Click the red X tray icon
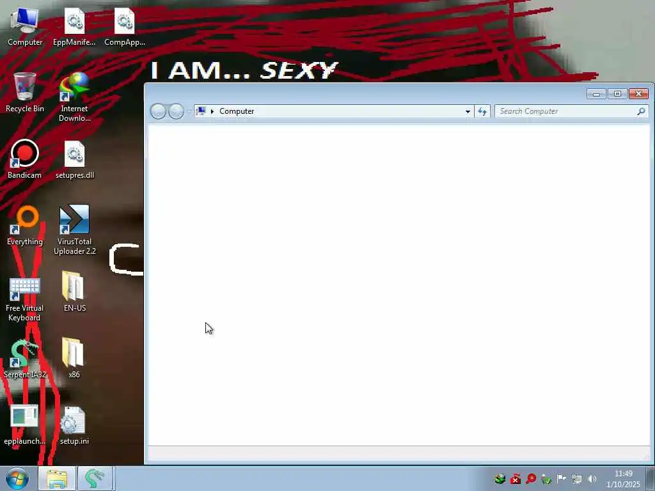Viewport: 655px width, 491px height. 516,479
